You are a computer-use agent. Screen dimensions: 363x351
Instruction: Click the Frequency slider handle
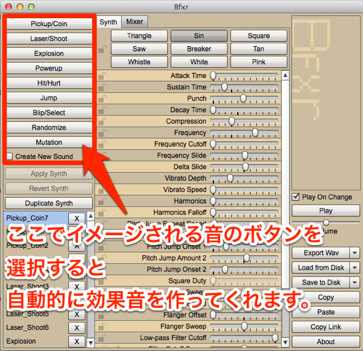[x=255, y=133]
